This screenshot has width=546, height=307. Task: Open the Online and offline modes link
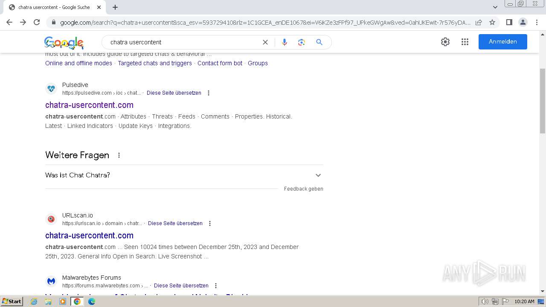coord(78,63)
